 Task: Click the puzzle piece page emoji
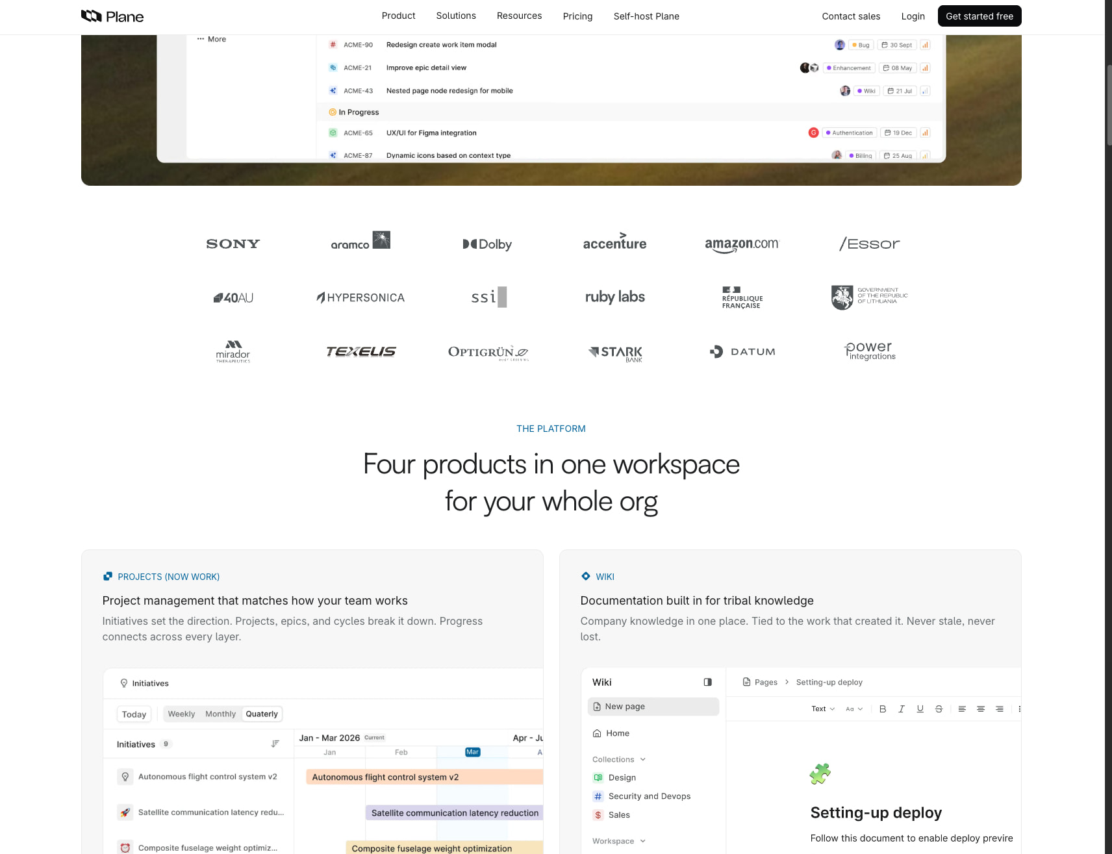820,773
